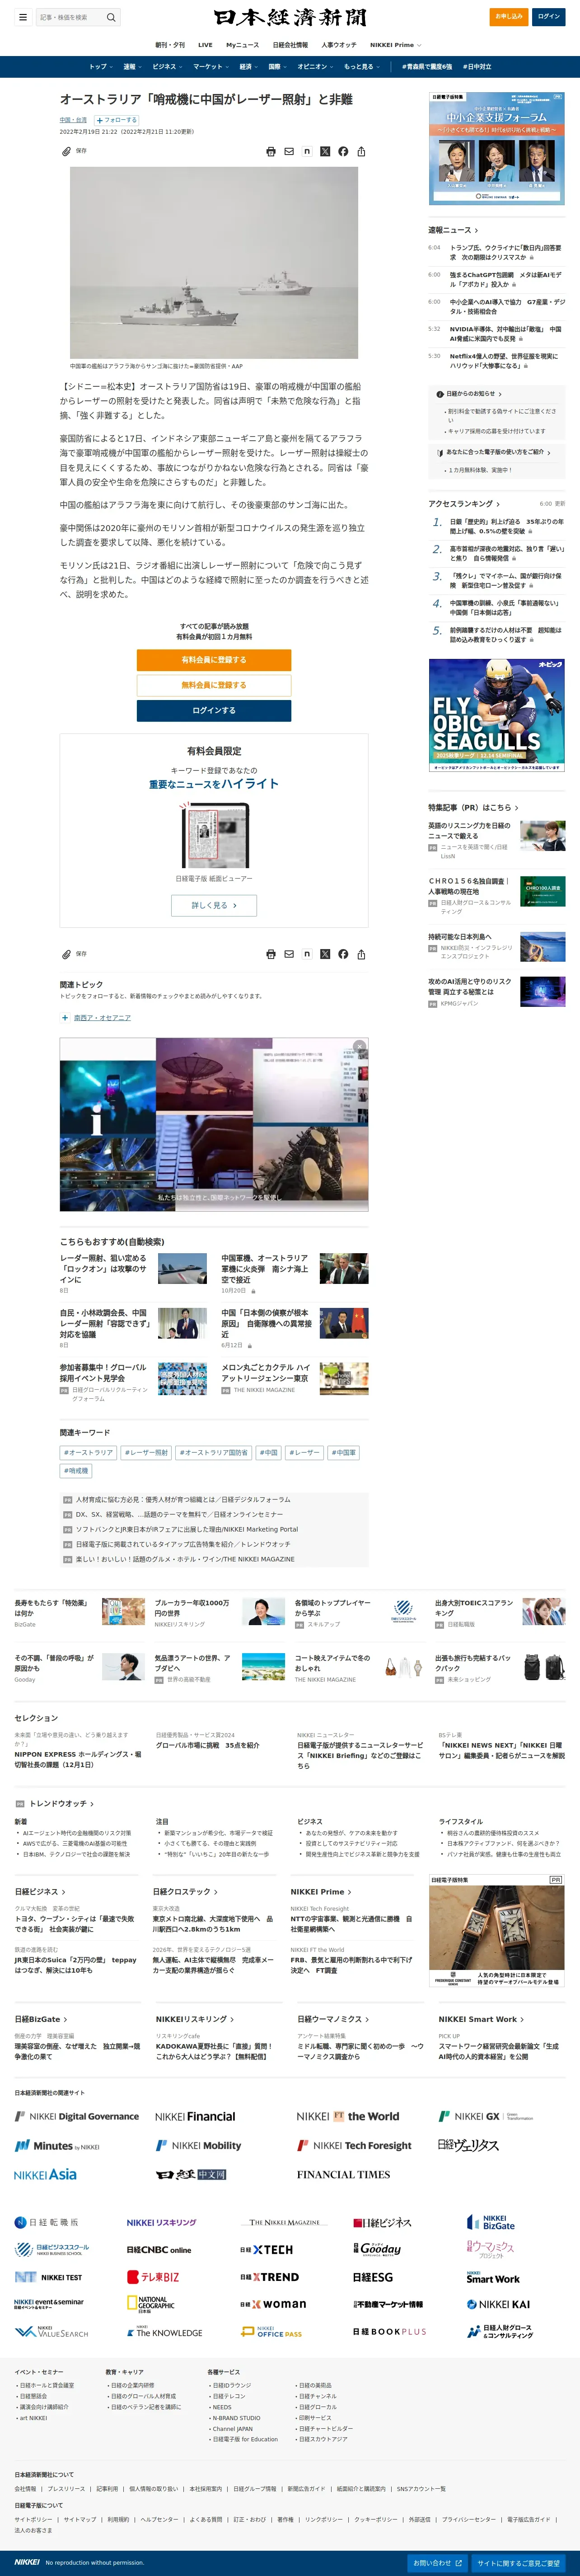580x2576 pixels.
Task: Close the ad banner with its X icon
Action: [x=360, y=1046]
